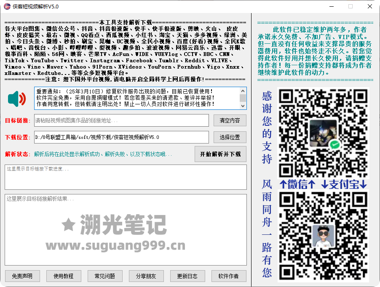Click the title text 侠客短视频解析V5.0
The width and height of the screenshot is (380, 287).
(36, 7)
